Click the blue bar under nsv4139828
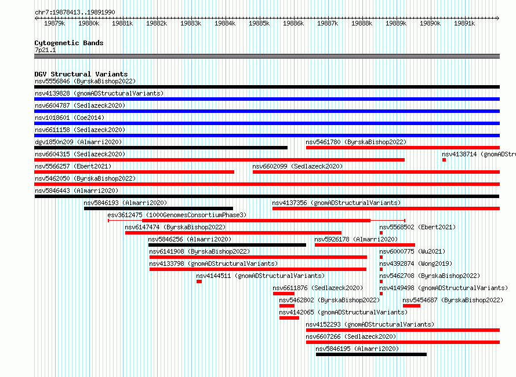This screenshot has height=377, width=516. pos(267,99)
